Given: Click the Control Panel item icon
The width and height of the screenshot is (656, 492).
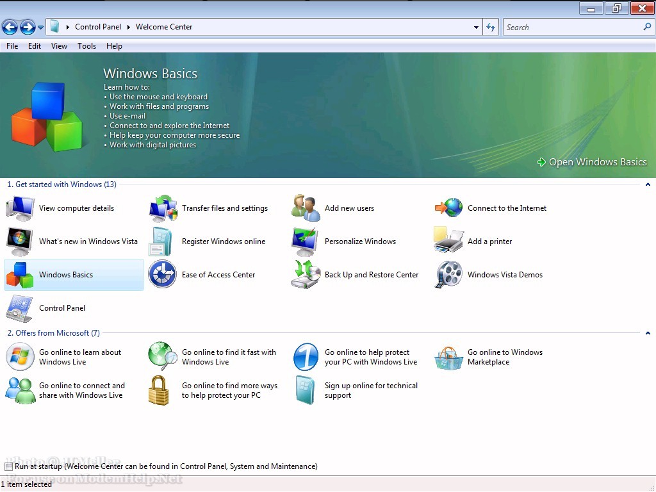Looking at the screenshot, I should click(x=19, y=308).
